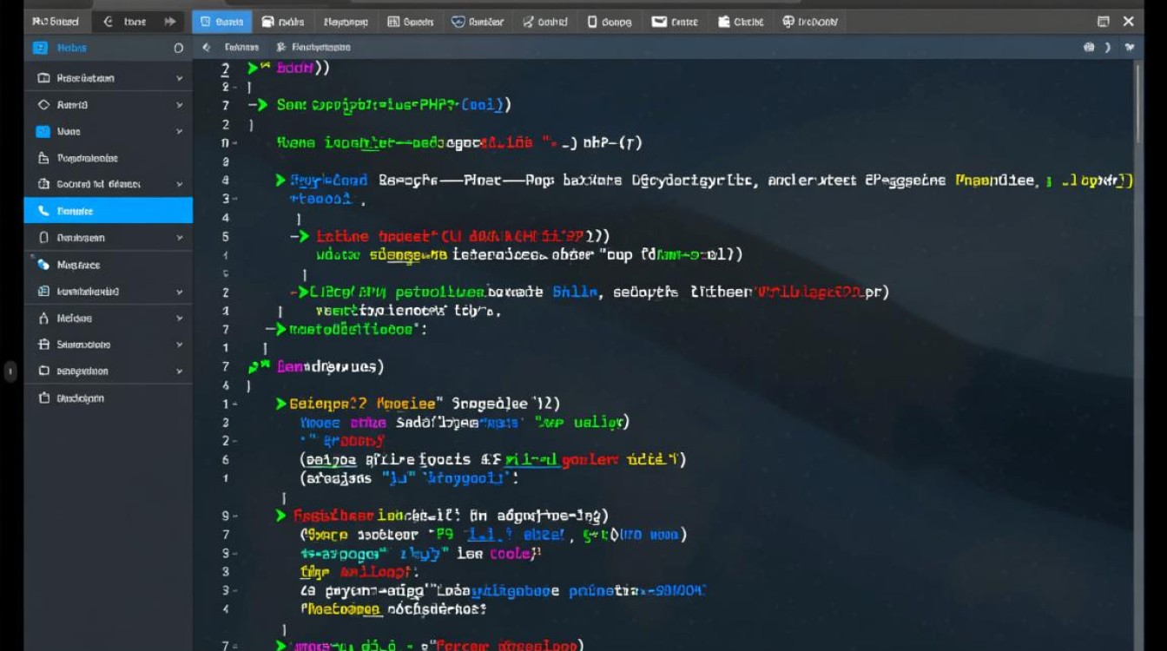Screen dimensions: 1167x651
Task: Toggle the circle icon in the sidebar header
Action: click(x=178, y=49)
